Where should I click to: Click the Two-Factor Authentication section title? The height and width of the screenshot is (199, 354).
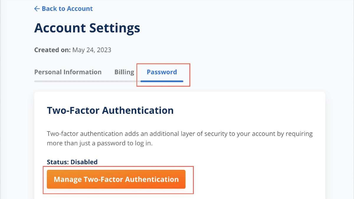click(110, 110)
